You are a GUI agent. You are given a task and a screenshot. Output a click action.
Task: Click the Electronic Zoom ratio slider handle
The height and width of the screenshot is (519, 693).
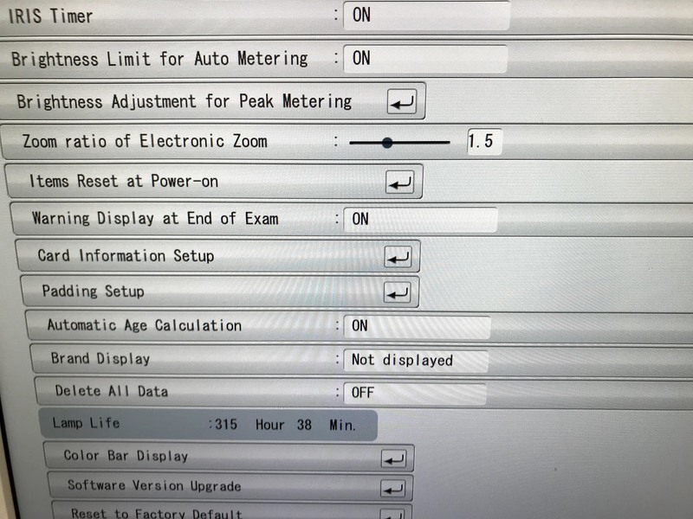click(x=387, y=143)
